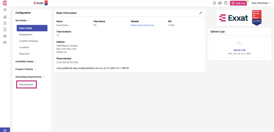
Task: Click the graduation cap sidebar icon
Action: click(x=5, y=43)
